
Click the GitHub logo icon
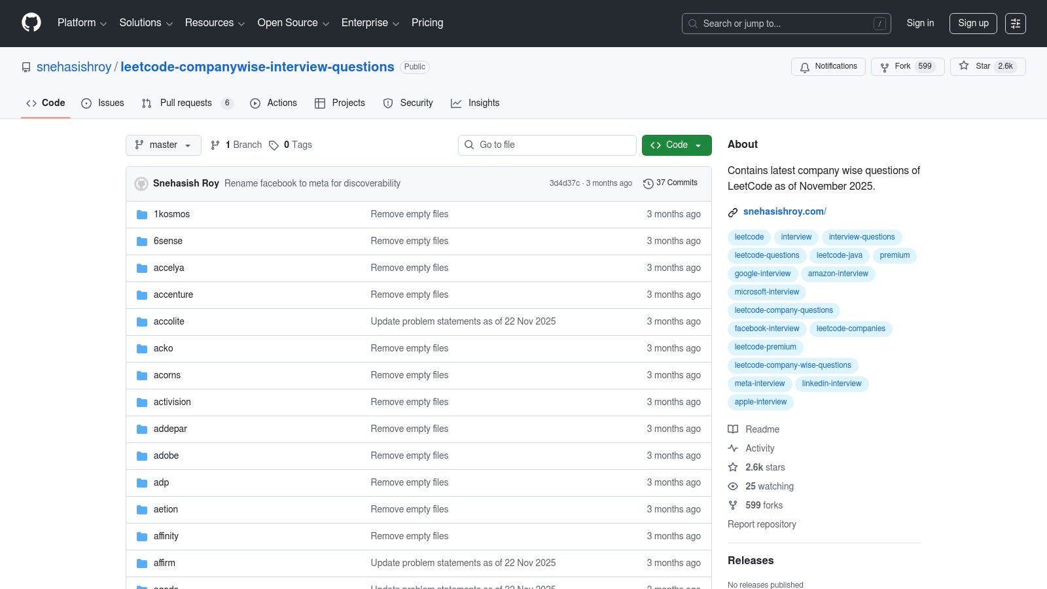coord(31,23)
